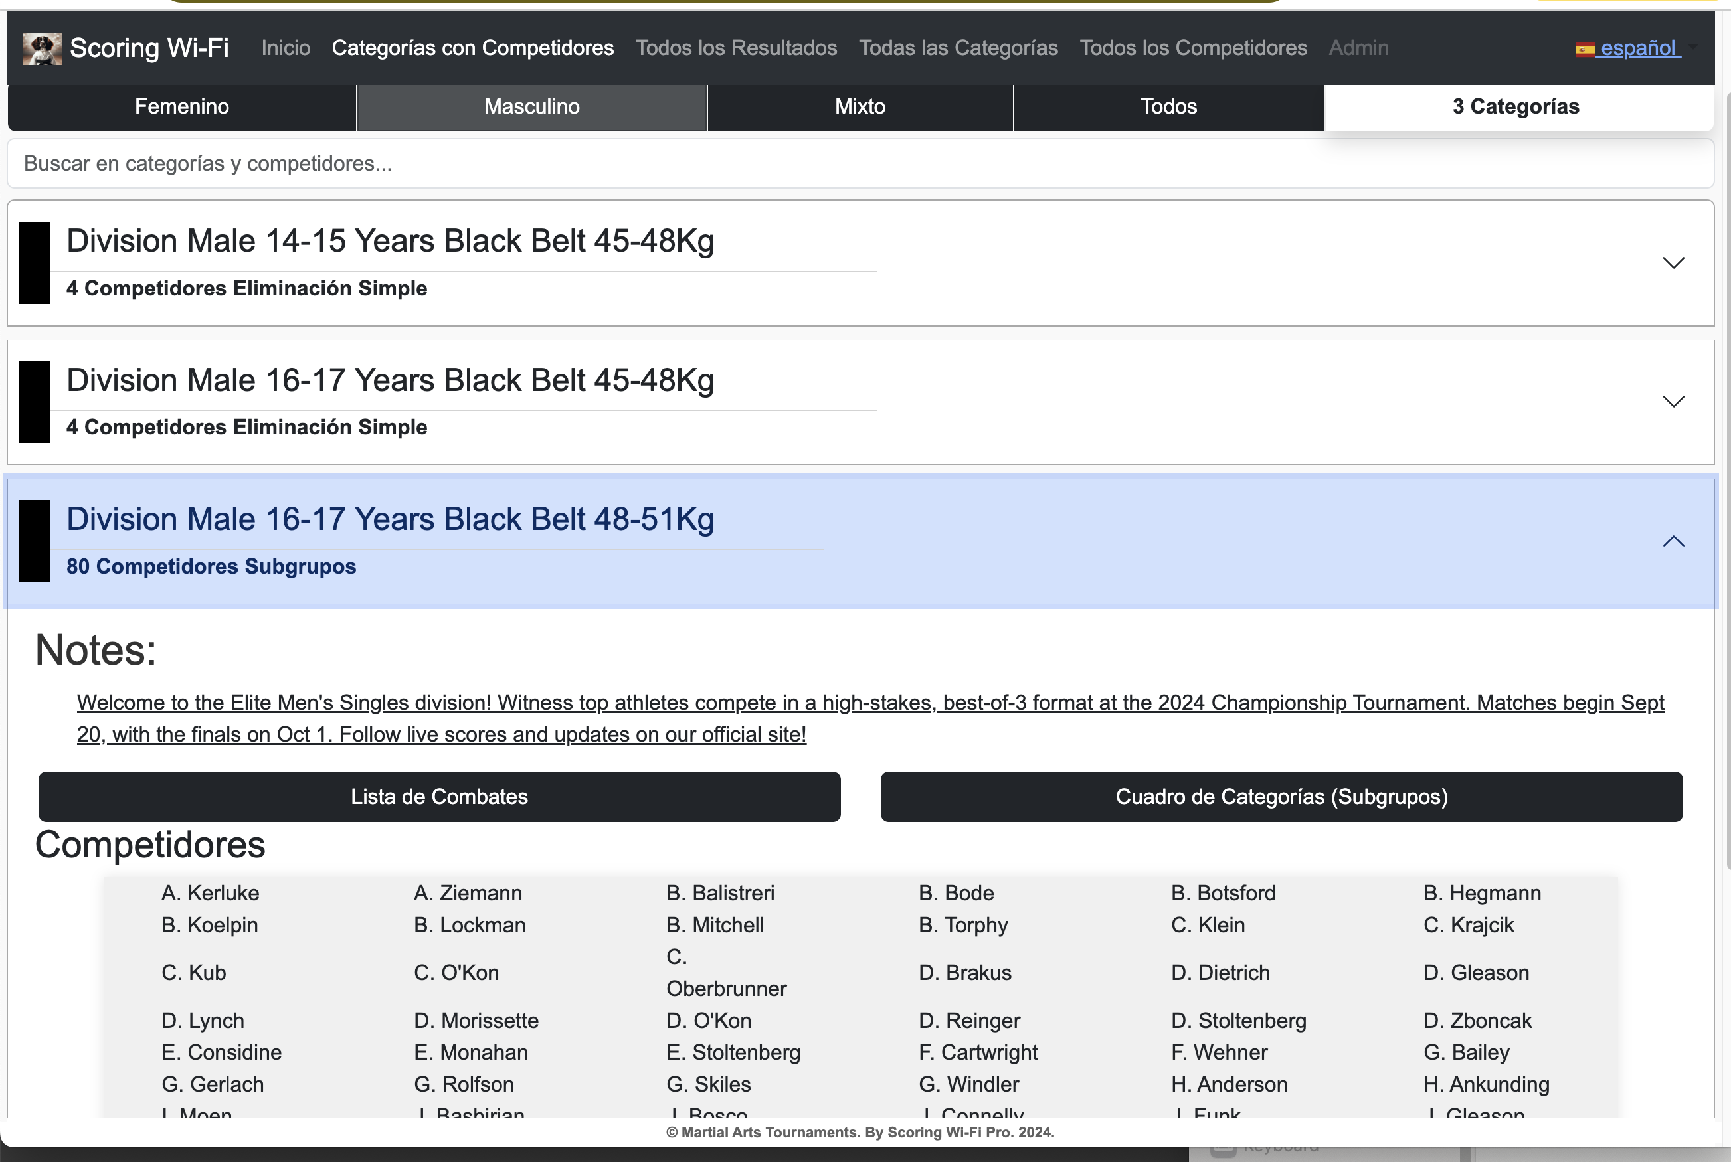Switch to the Mixto filter tab
The width and height of the screenshot is (1731, 1162).
point(860,107)
